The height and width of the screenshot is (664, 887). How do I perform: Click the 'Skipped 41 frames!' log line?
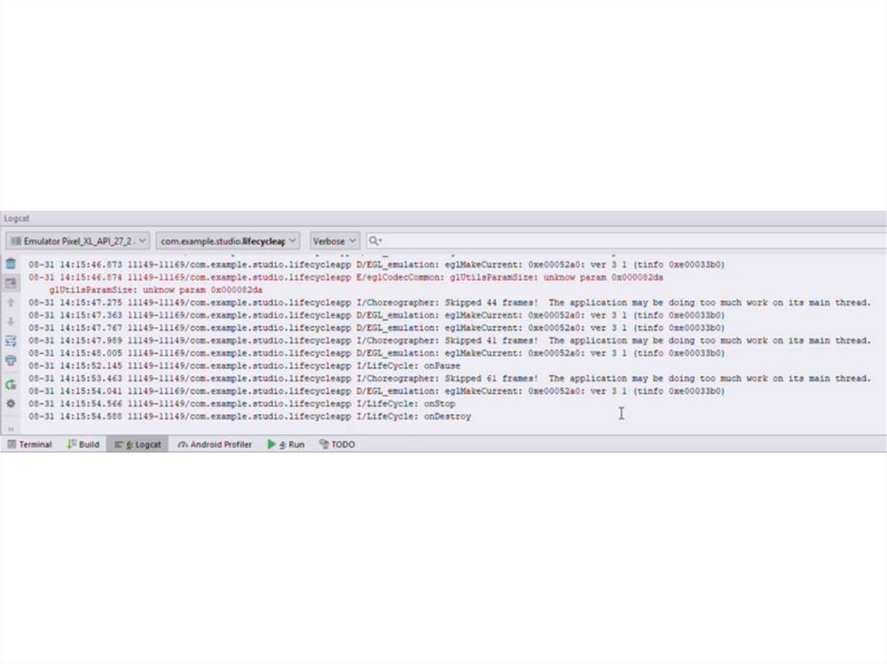pyautogui.click(x=450, y=340)
